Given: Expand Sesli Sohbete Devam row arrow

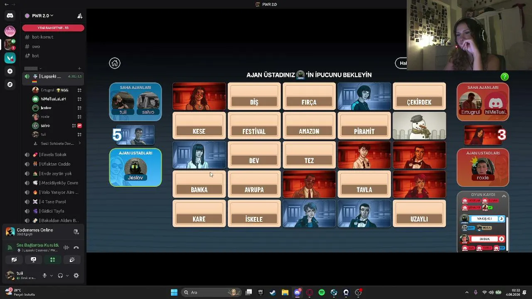Looking at the screenshot, I should point(79,144).
